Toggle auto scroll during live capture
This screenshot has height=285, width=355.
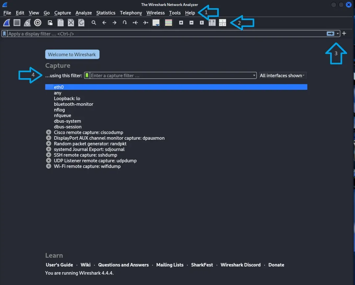pyautogui.click(x=156, y=23)
